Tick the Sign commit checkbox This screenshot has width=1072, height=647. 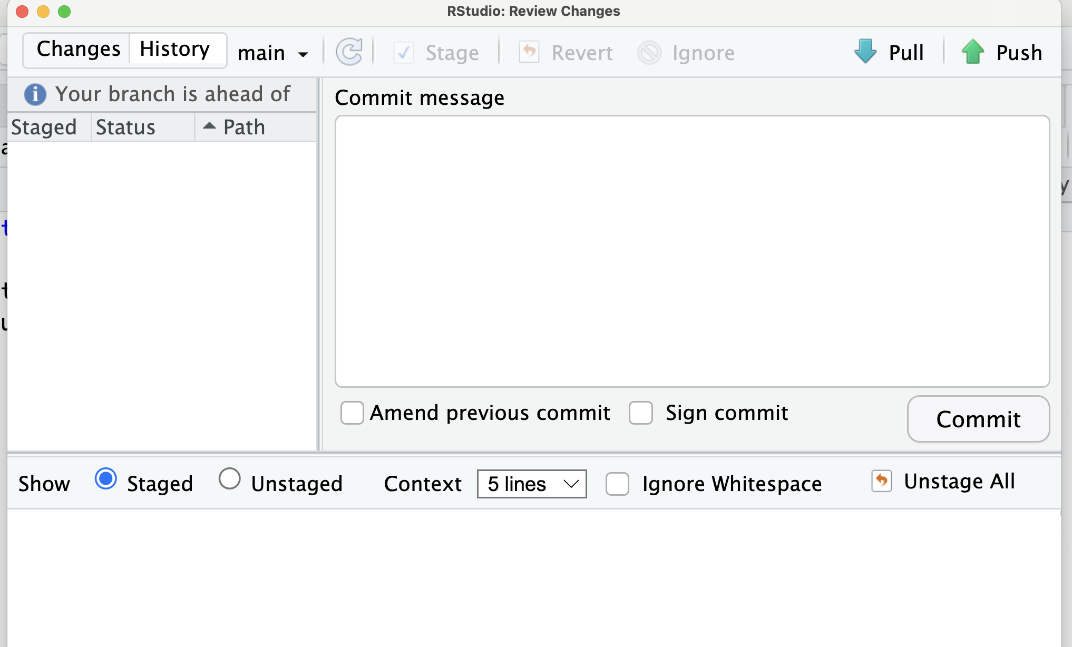coord(641,413)
